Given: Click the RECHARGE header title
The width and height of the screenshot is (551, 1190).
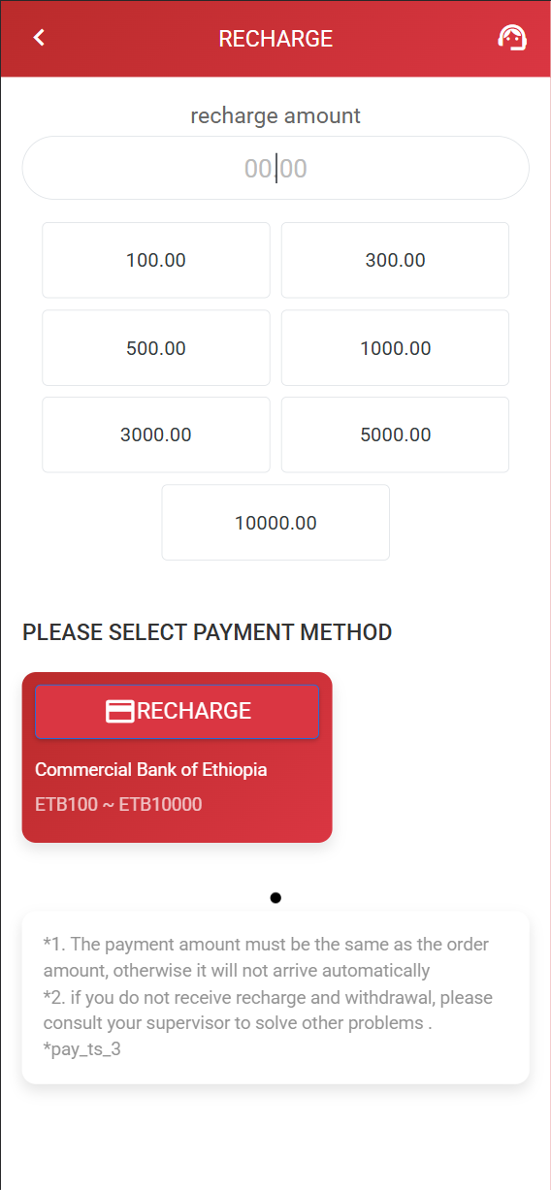Looking at the screenshot, I should pyautogui.click(x=275, y=39).
